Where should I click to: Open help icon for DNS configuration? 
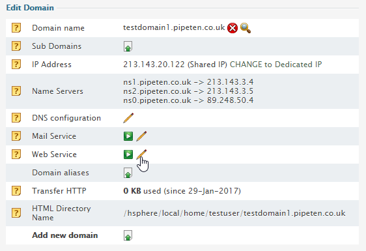[x=16, y=118]
